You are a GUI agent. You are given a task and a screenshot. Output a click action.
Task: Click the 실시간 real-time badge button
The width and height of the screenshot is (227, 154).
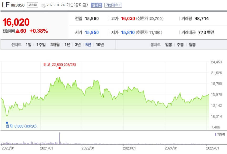coord(97,5)
